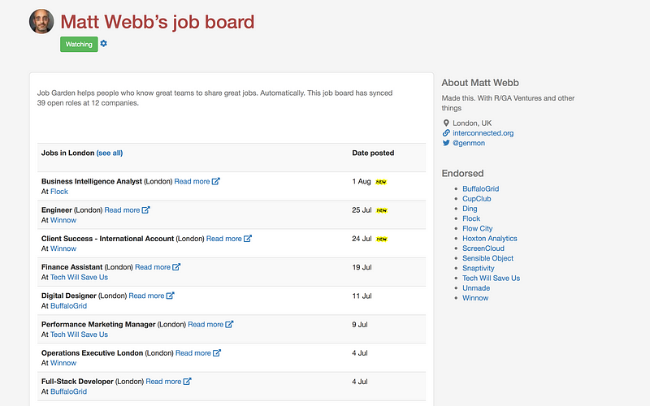Open Winnow company under Client Success job

63,248
